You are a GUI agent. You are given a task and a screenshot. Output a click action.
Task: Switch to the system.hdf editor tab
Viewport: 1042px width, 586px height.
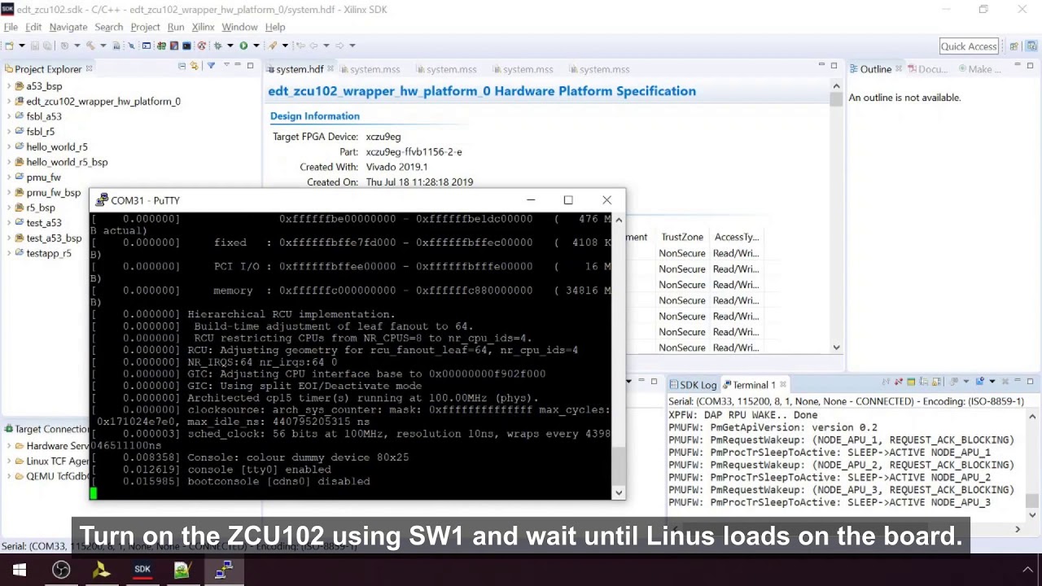pos(299,69)
